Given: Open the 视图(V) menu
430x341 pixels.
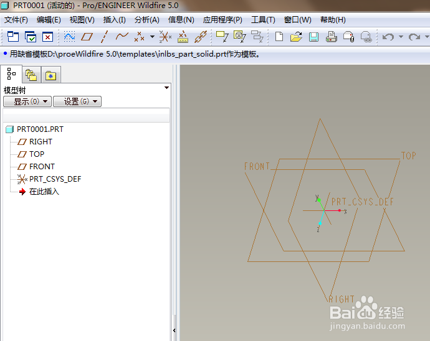Looking at the screenshot, I should (x=82, y=20).
